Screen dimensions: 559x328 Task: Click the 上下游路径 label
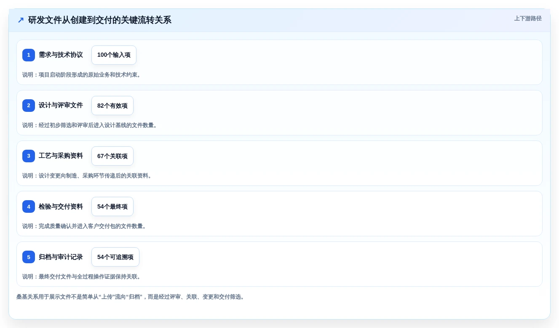[x=528, y=19]
